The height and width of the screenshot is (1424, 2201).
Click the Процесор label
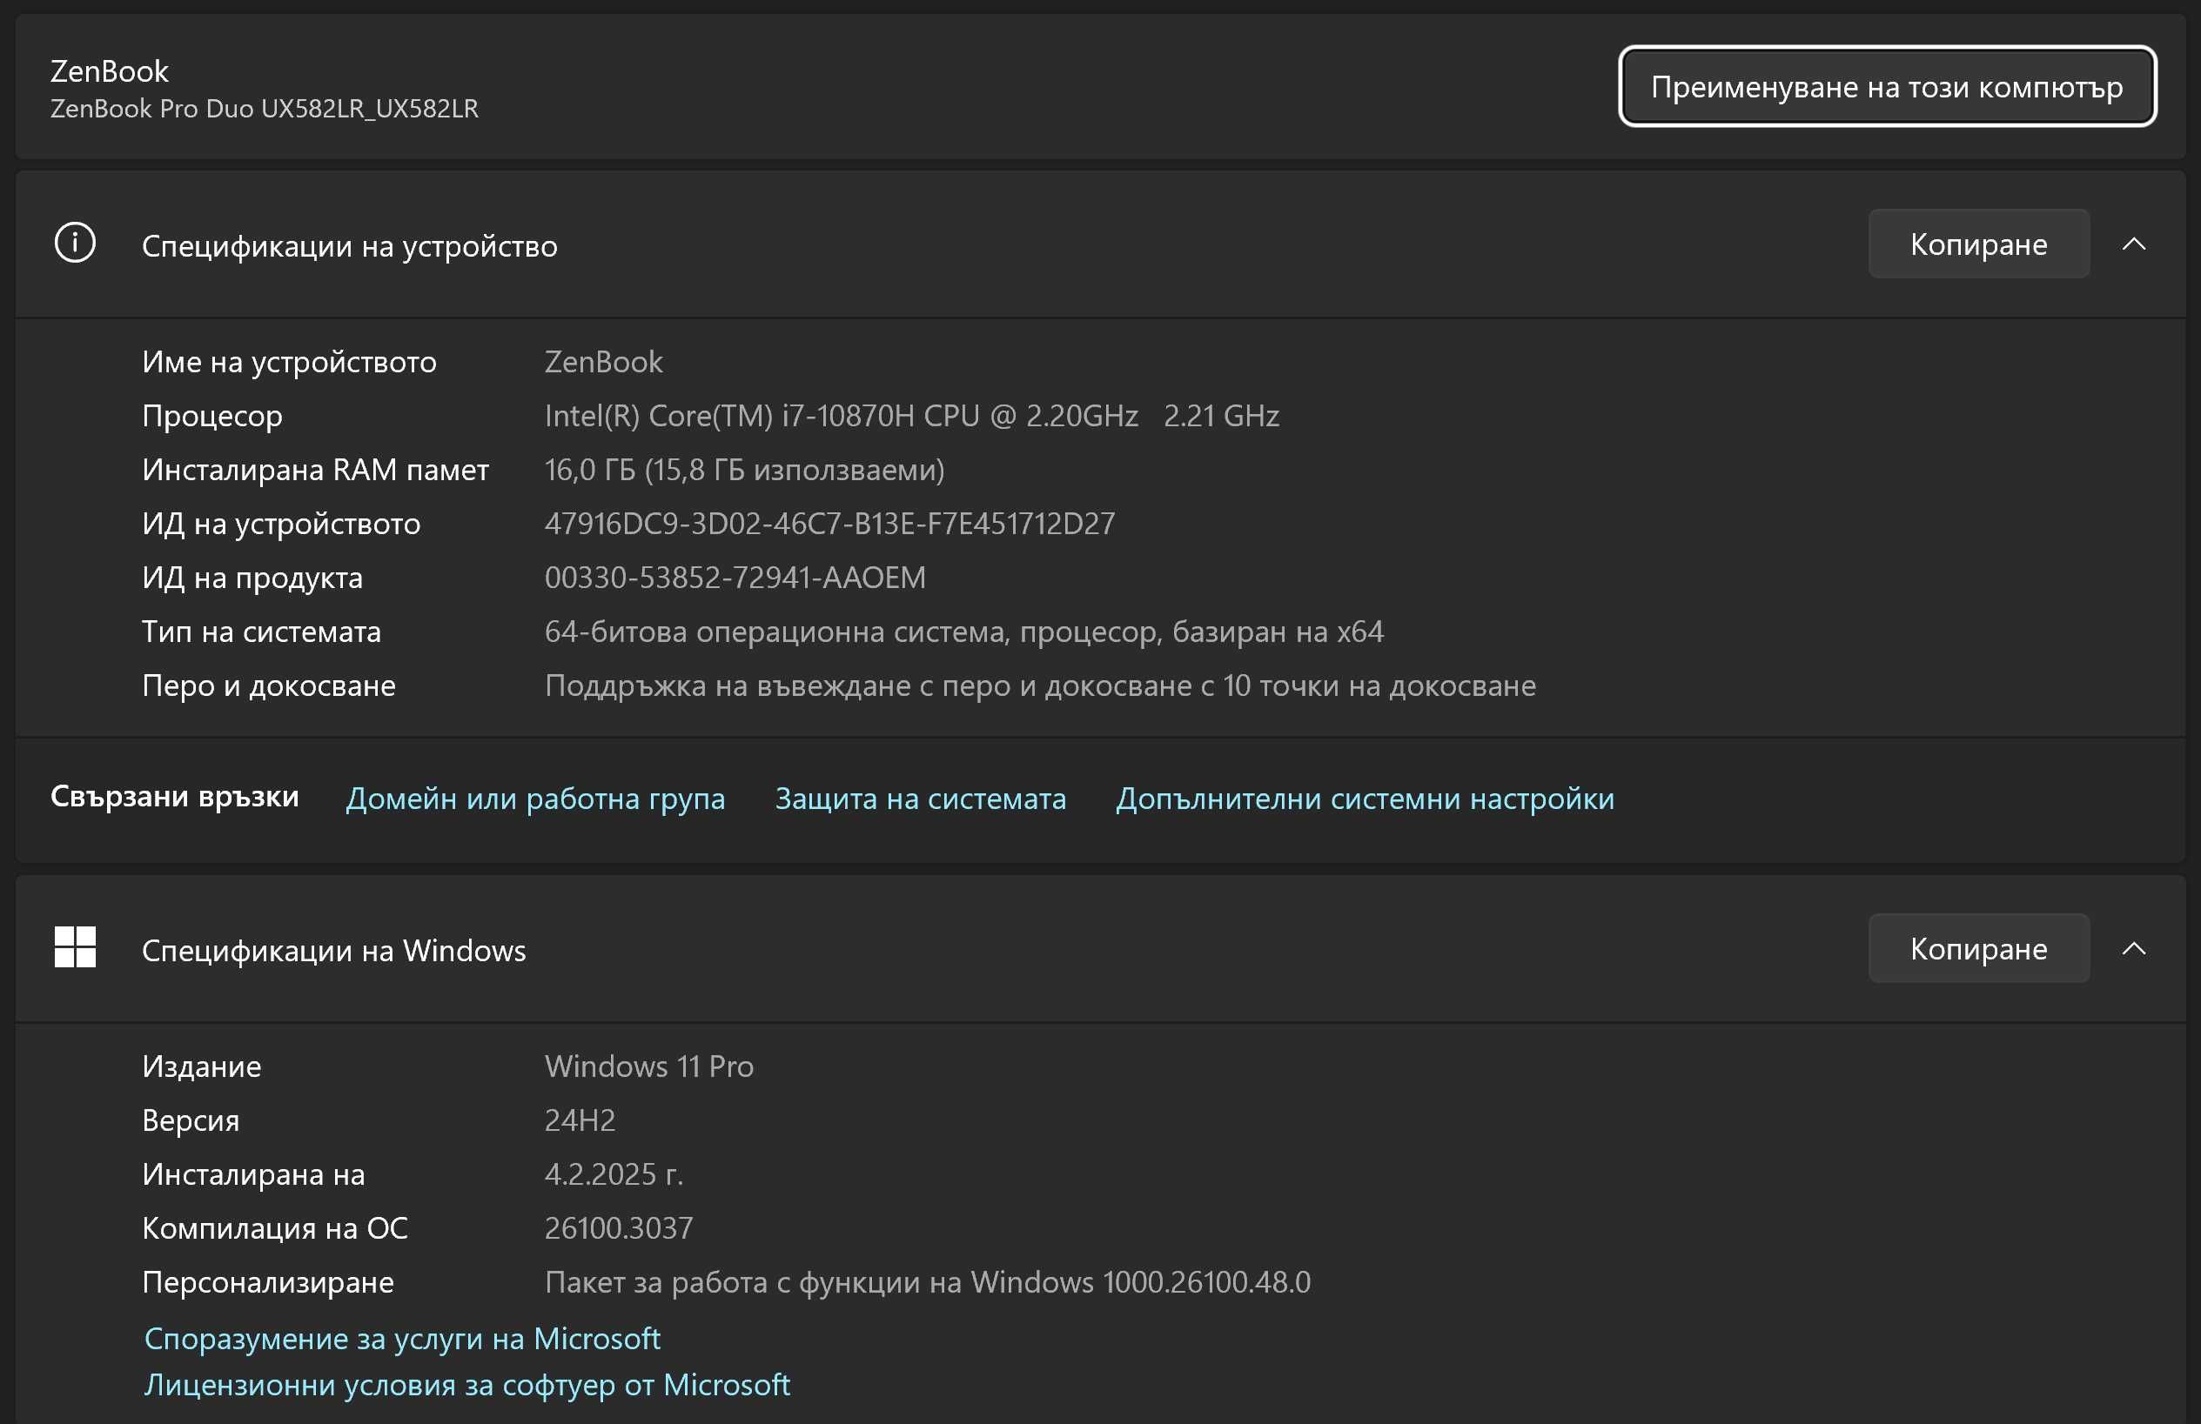[212, 417]
